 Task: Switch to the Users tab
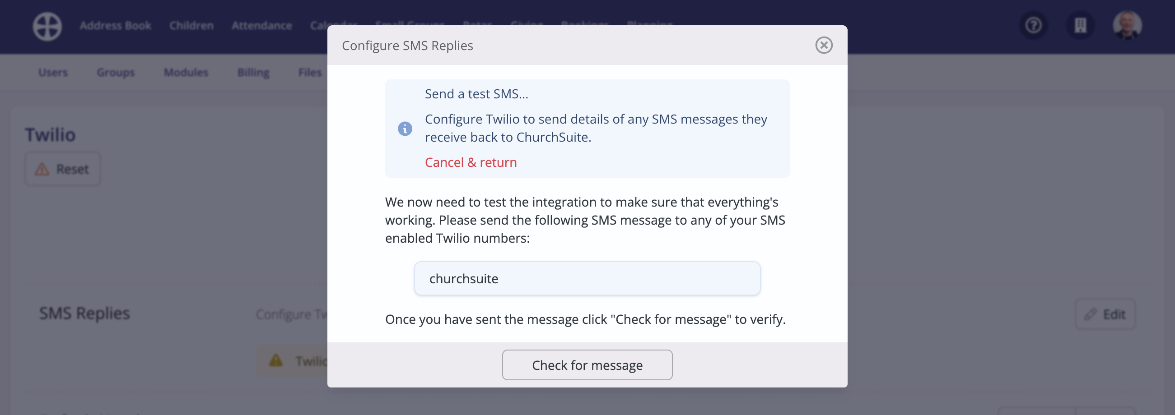(53, 73)
